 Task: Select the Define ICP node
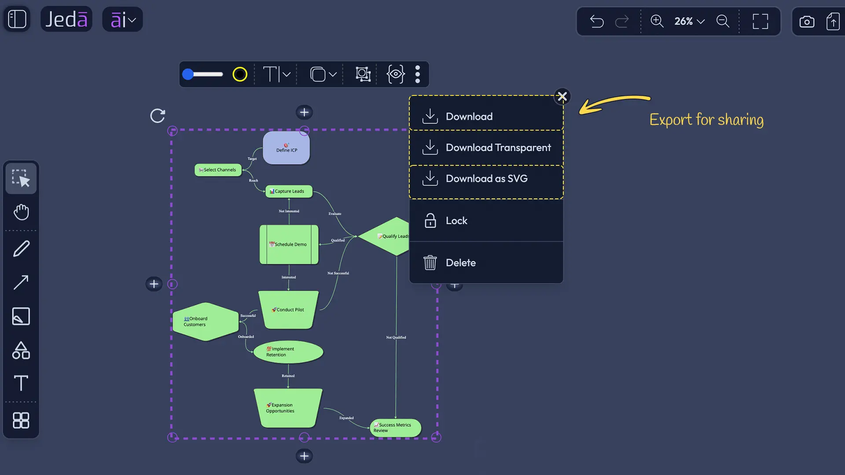coord(287,148)
